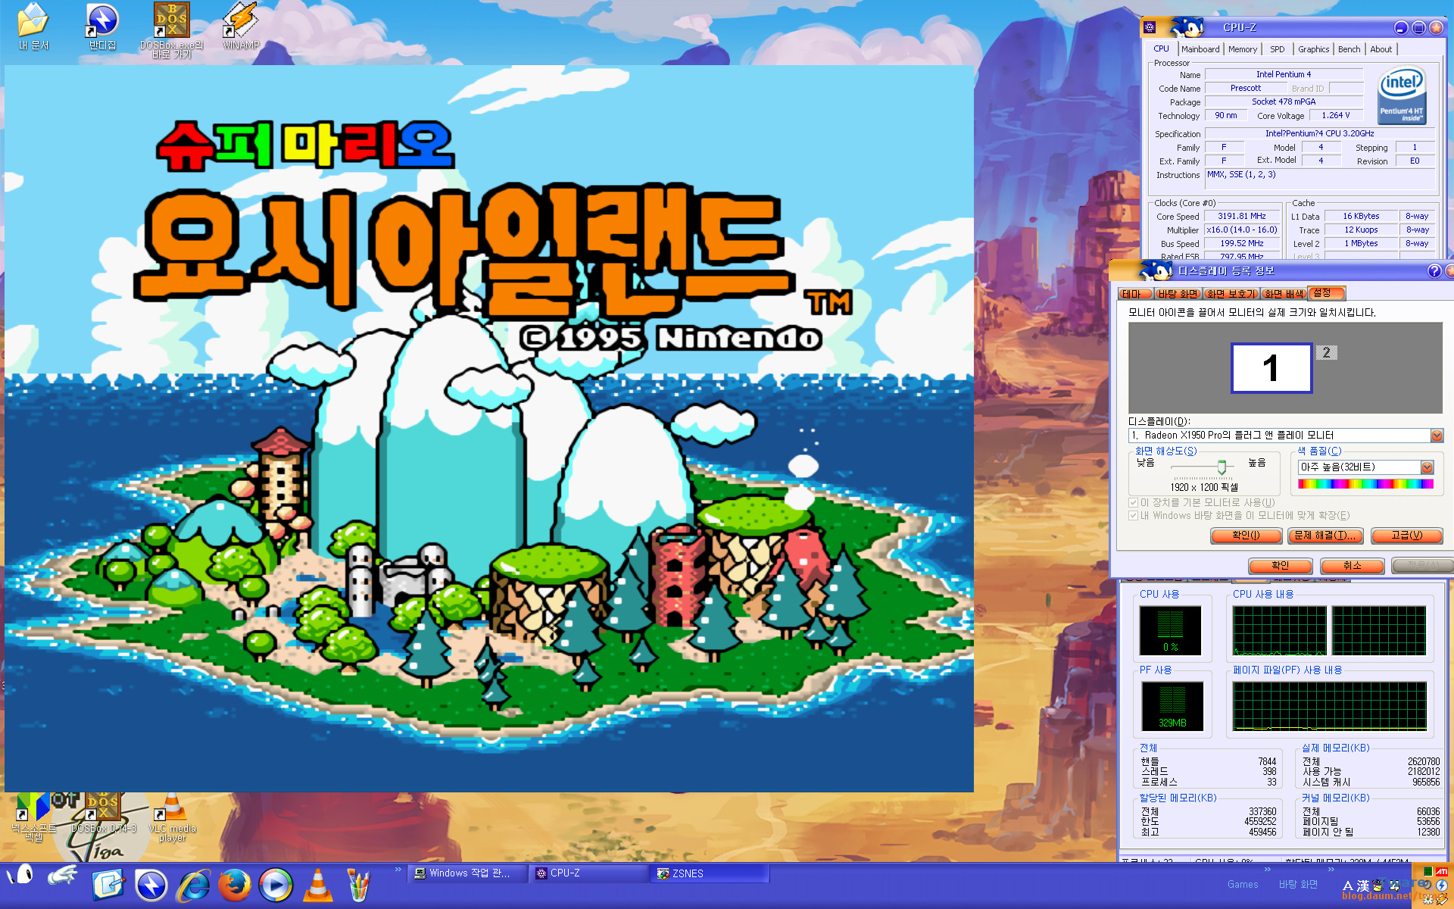Open the 내 문서 folder desktop icon

click(x=33, y=26)
